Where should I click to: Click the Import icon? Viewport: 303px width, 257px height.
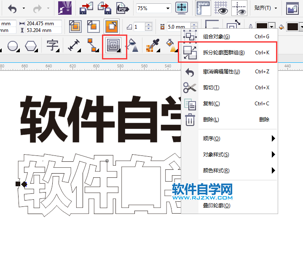(86, 8)
